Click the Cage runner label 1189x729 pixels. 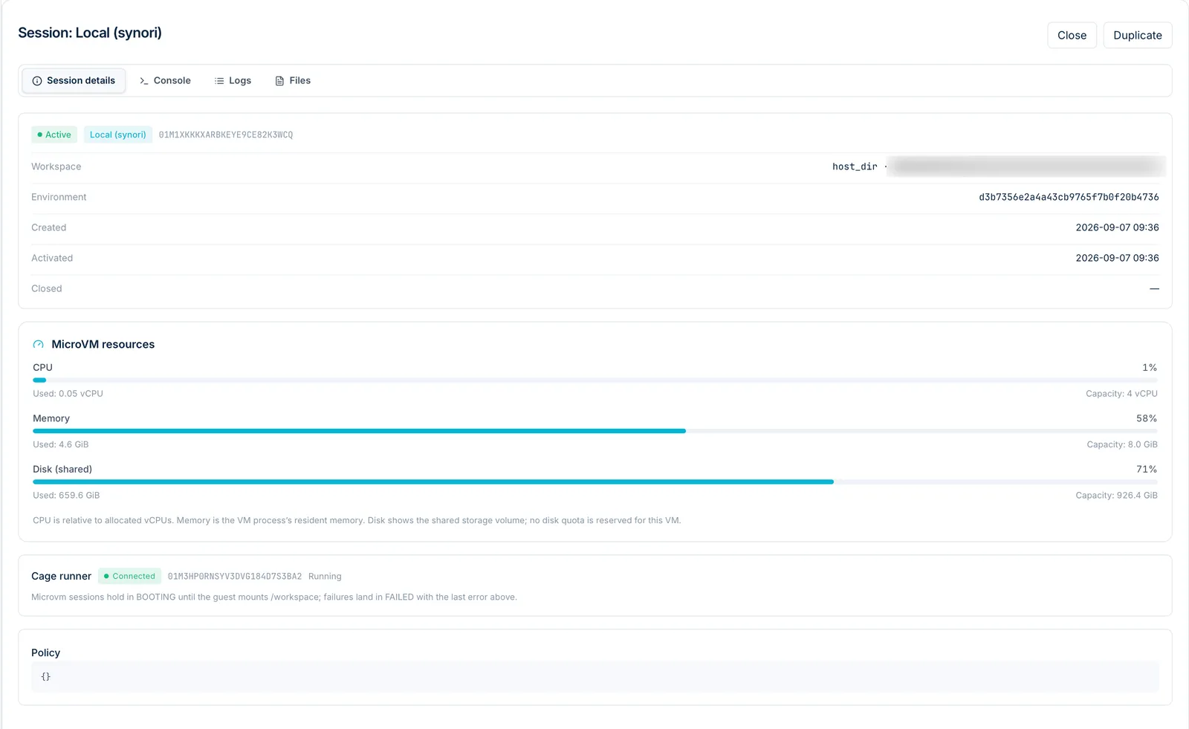tap(61, 576)
